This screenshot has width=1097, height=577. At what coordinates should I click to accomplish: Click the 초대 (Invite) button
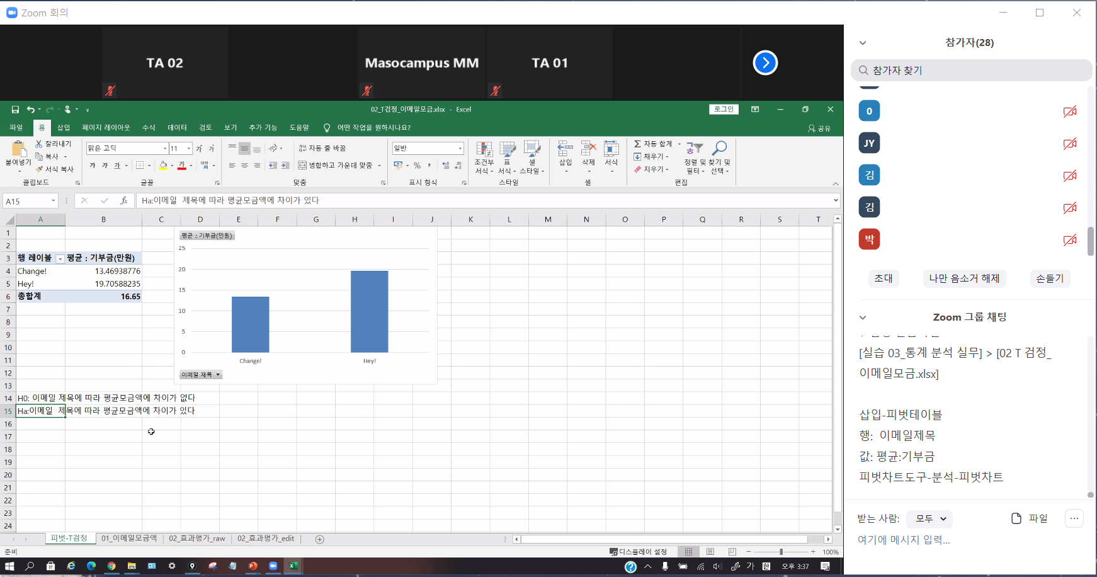[883, 278]
